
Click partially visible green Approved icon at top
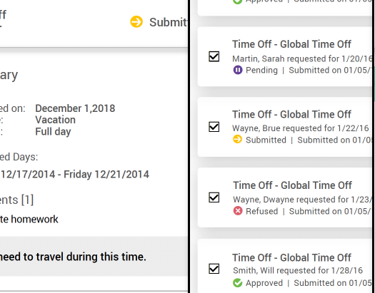coord(237,2)
